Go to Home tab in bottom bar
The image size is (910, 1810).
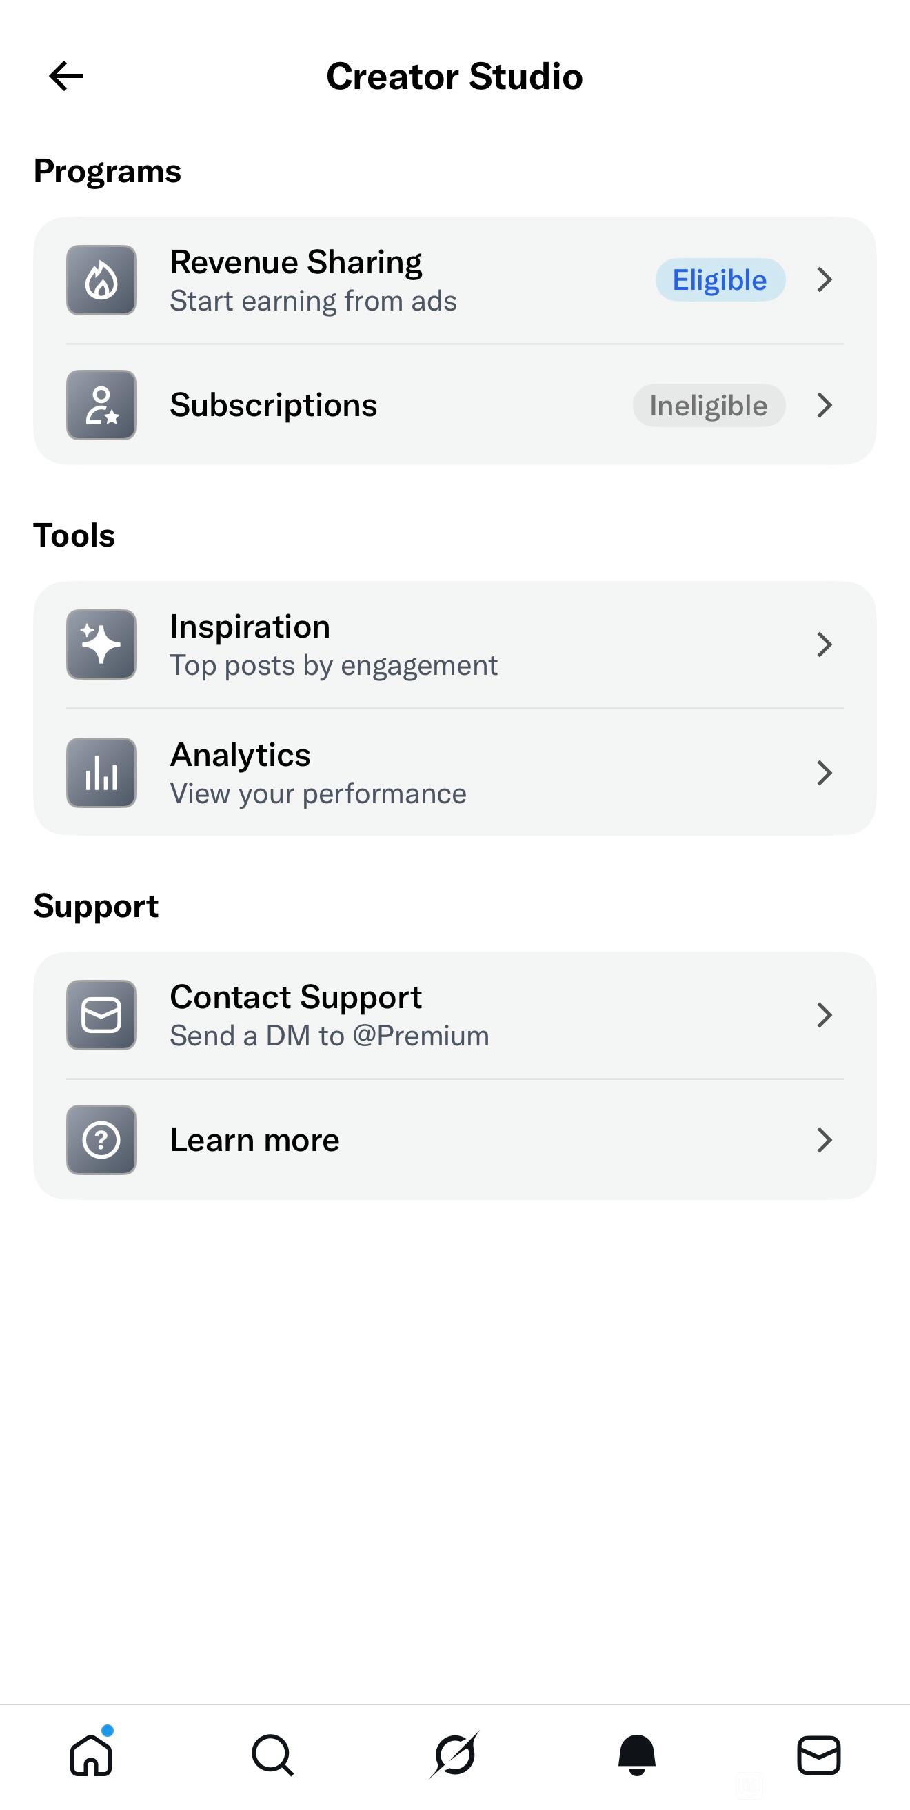point(91,1755)
